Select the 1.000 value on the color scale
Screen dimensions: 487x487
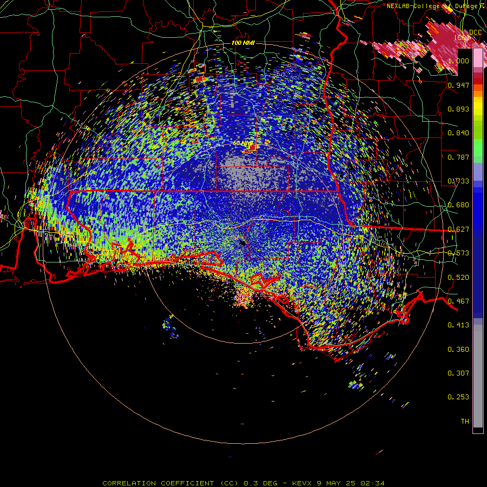click(x=458, y=61)
